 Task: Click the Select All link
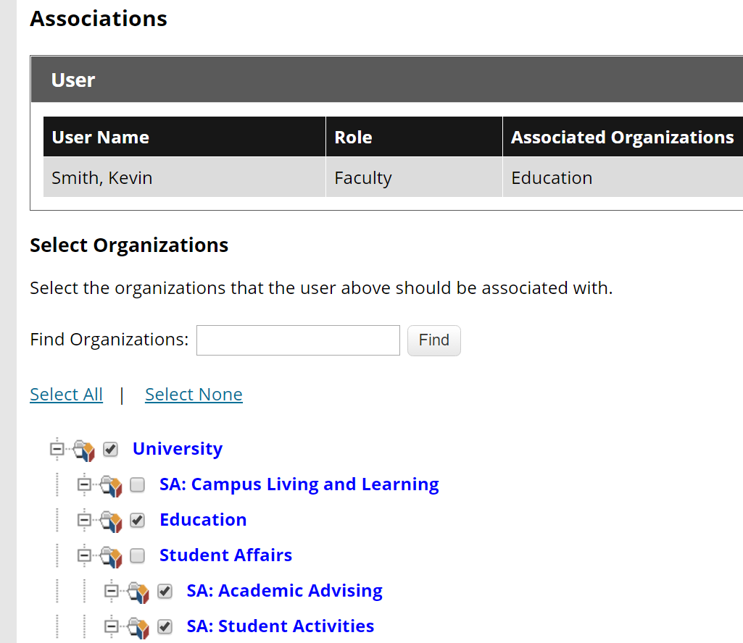click(67, 395)
